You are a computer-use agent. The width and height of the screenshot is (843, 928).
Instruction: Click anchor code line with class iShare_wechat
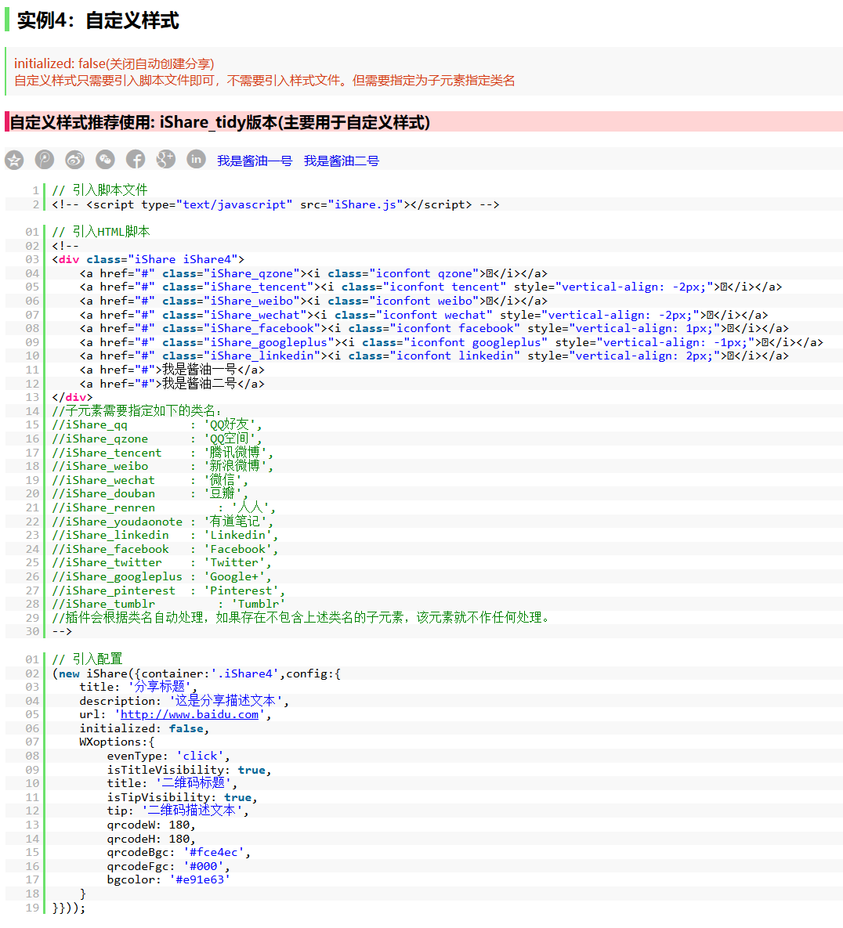tap(424, 315)
